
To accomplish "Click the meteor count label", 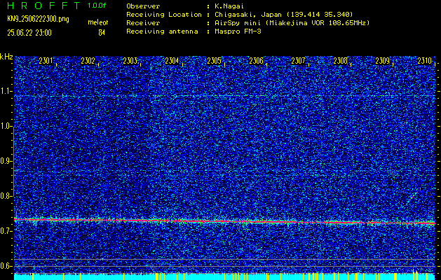I will point(98,22).
